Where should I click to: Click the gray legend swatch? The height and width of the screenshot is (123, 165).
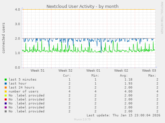tap(6, 111)
